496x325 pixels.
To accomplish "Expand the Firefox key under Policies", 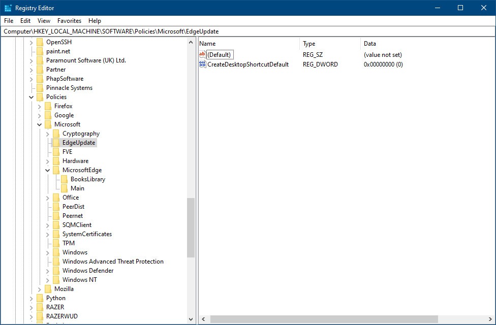I will (x=40, y=107).
